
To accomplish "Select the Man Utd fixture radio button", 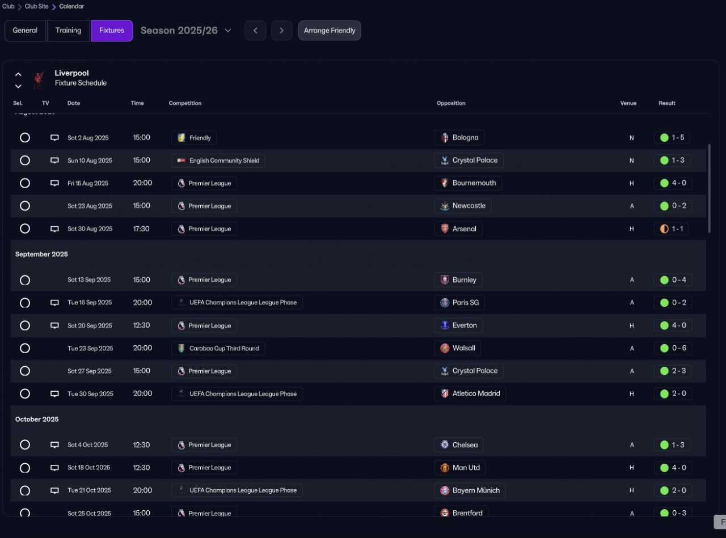I will pos(25,468).
